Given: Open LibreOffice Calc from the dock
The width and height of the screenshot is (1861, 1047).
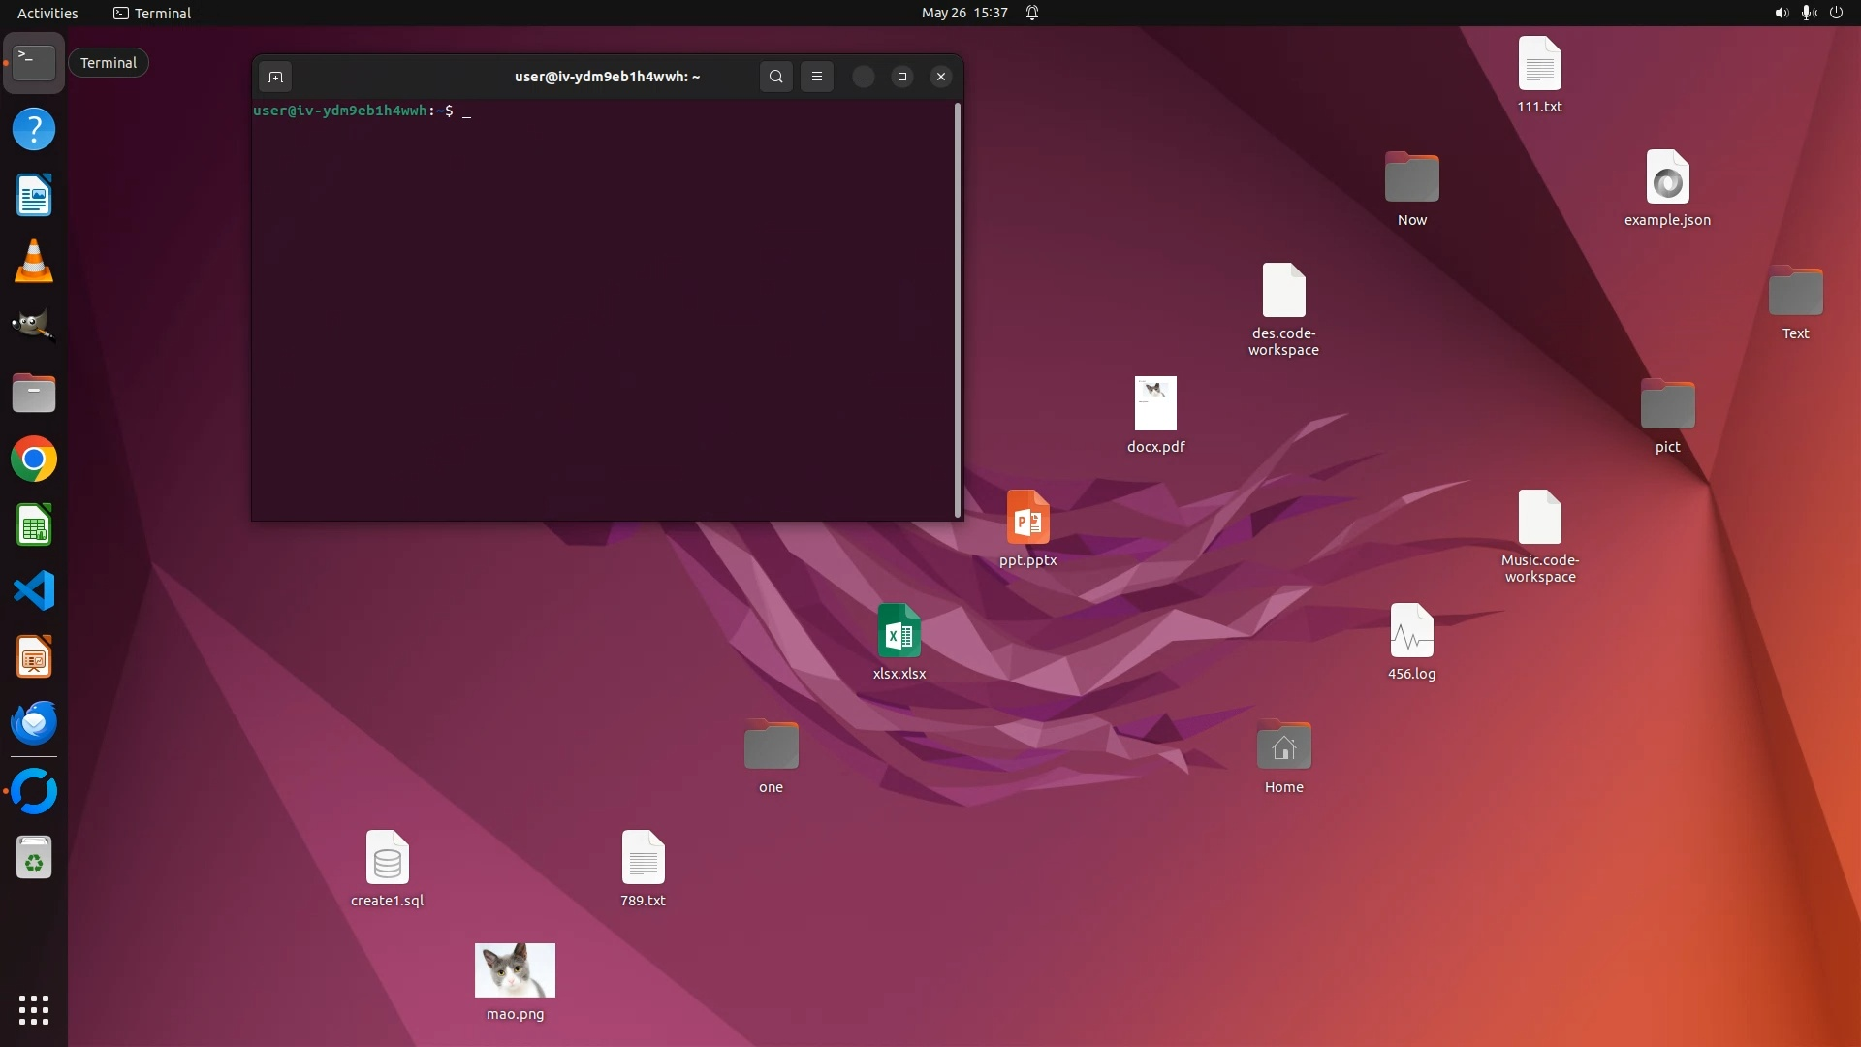Looking at the screenshot, I should (x=34, y=526).
